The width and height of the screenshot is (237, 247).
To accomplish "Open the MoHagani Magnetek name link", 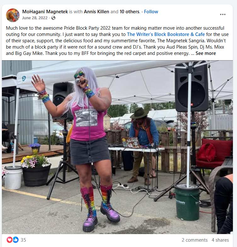I will coord(45,12).
